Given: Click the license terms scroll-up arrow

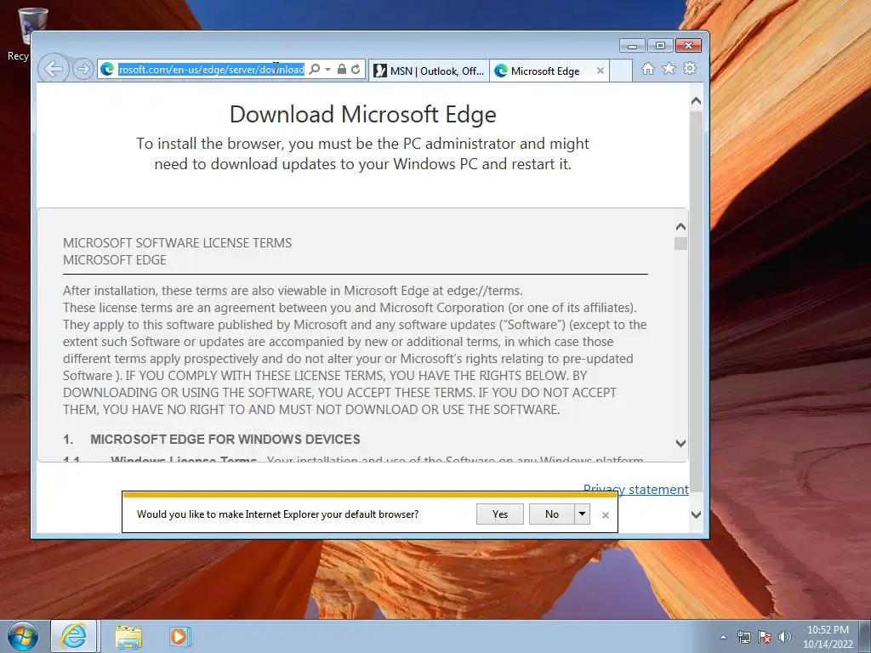Looking at the screenshot, I should (680, 226).
